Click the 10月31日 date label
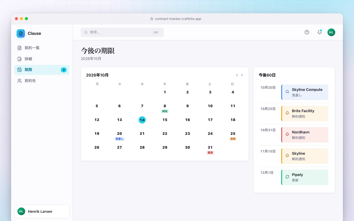This screenshot has height=221, width=354. [x=268, y=130]
